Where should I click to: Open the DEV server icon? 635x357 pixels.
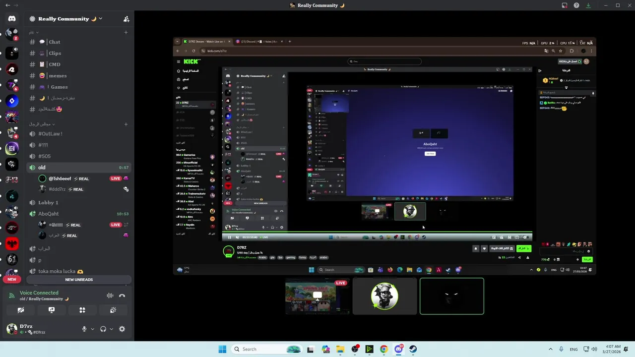coord(12,117)
